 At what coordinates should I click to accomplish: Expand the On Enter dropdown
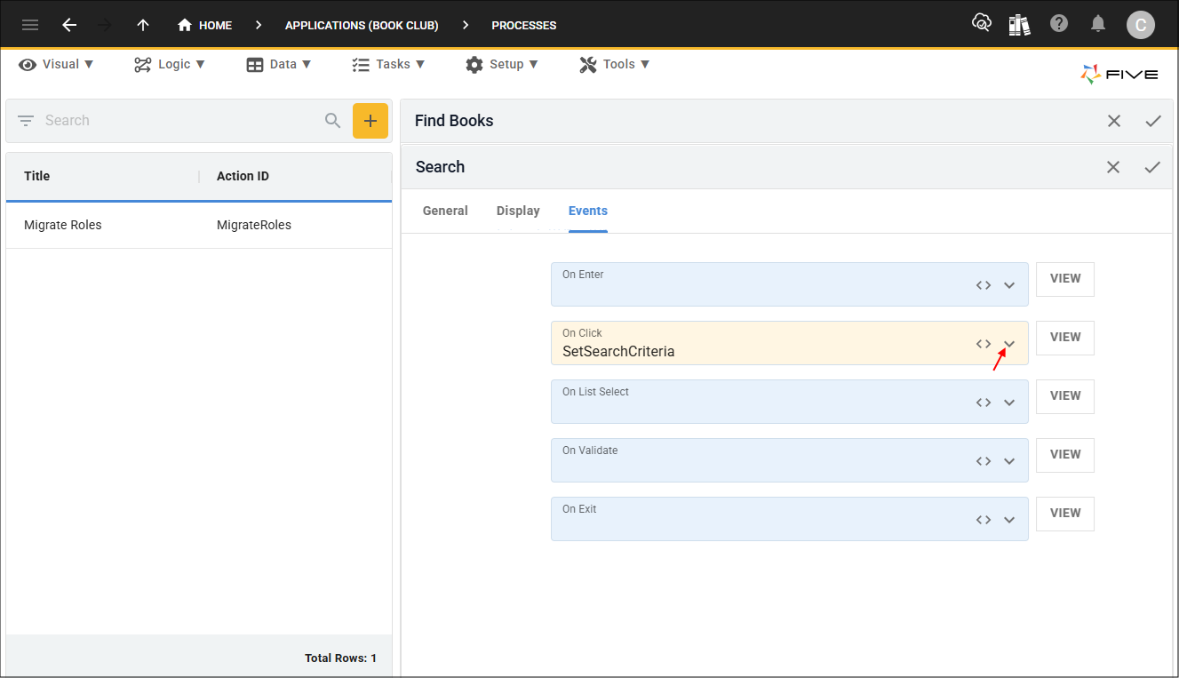1009,285
